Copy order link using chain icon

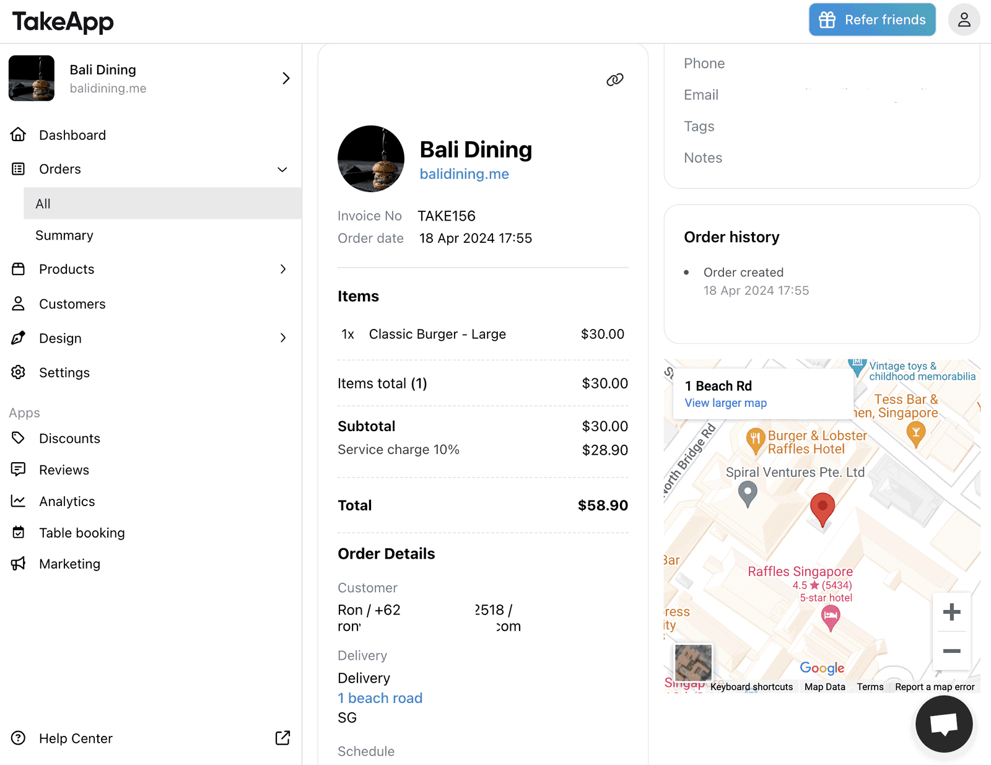(615, 79)
